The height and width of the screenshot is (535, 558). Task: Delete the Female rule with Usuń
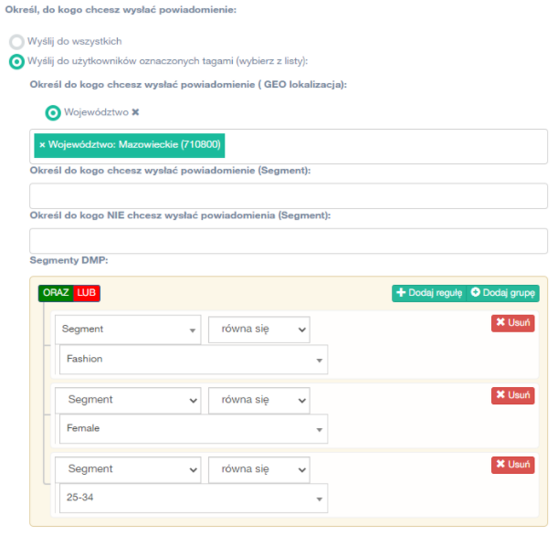click(x=513, y=395)
